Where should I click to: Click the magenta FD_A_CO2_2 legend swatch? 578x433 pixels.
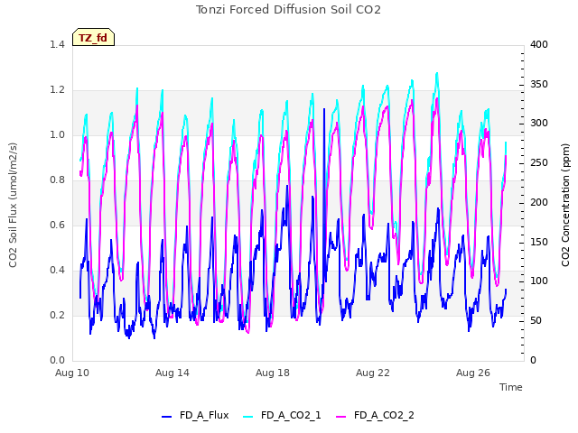click(341, 417)
